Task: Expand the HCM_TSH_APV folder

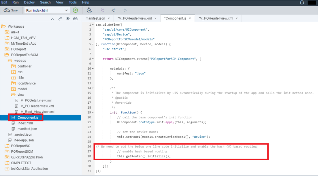Action: pos(7,38)
